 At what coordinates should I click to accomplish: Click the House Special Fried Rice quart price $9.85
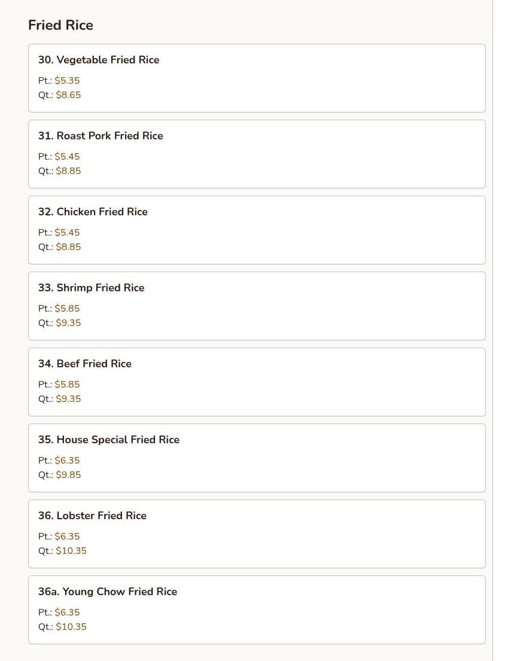(x=68, y=475)
